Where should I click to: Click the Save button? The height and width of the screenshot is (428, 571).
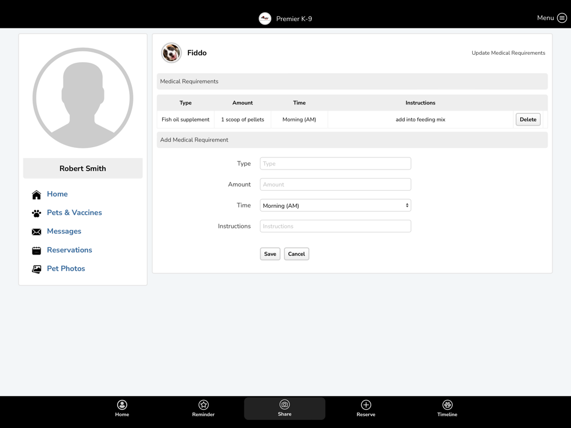(x=270, y=254)
